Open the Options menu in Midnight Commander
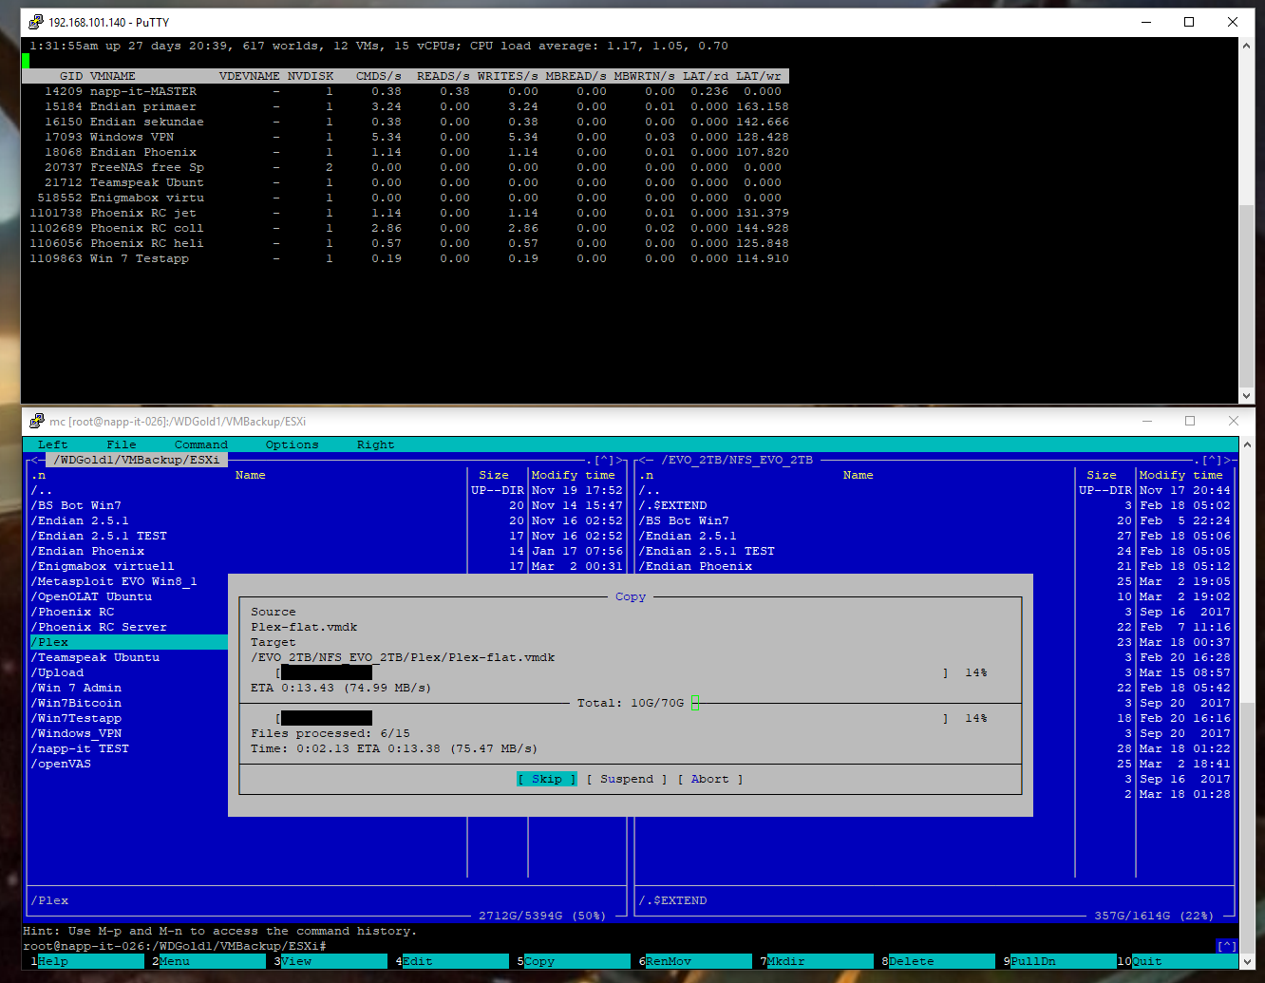 coord(292,444)
